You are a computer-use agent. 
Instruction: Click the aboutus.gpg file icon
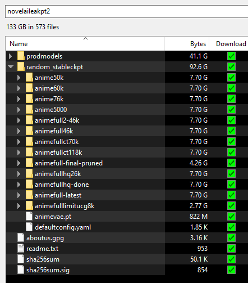[21, 238]
